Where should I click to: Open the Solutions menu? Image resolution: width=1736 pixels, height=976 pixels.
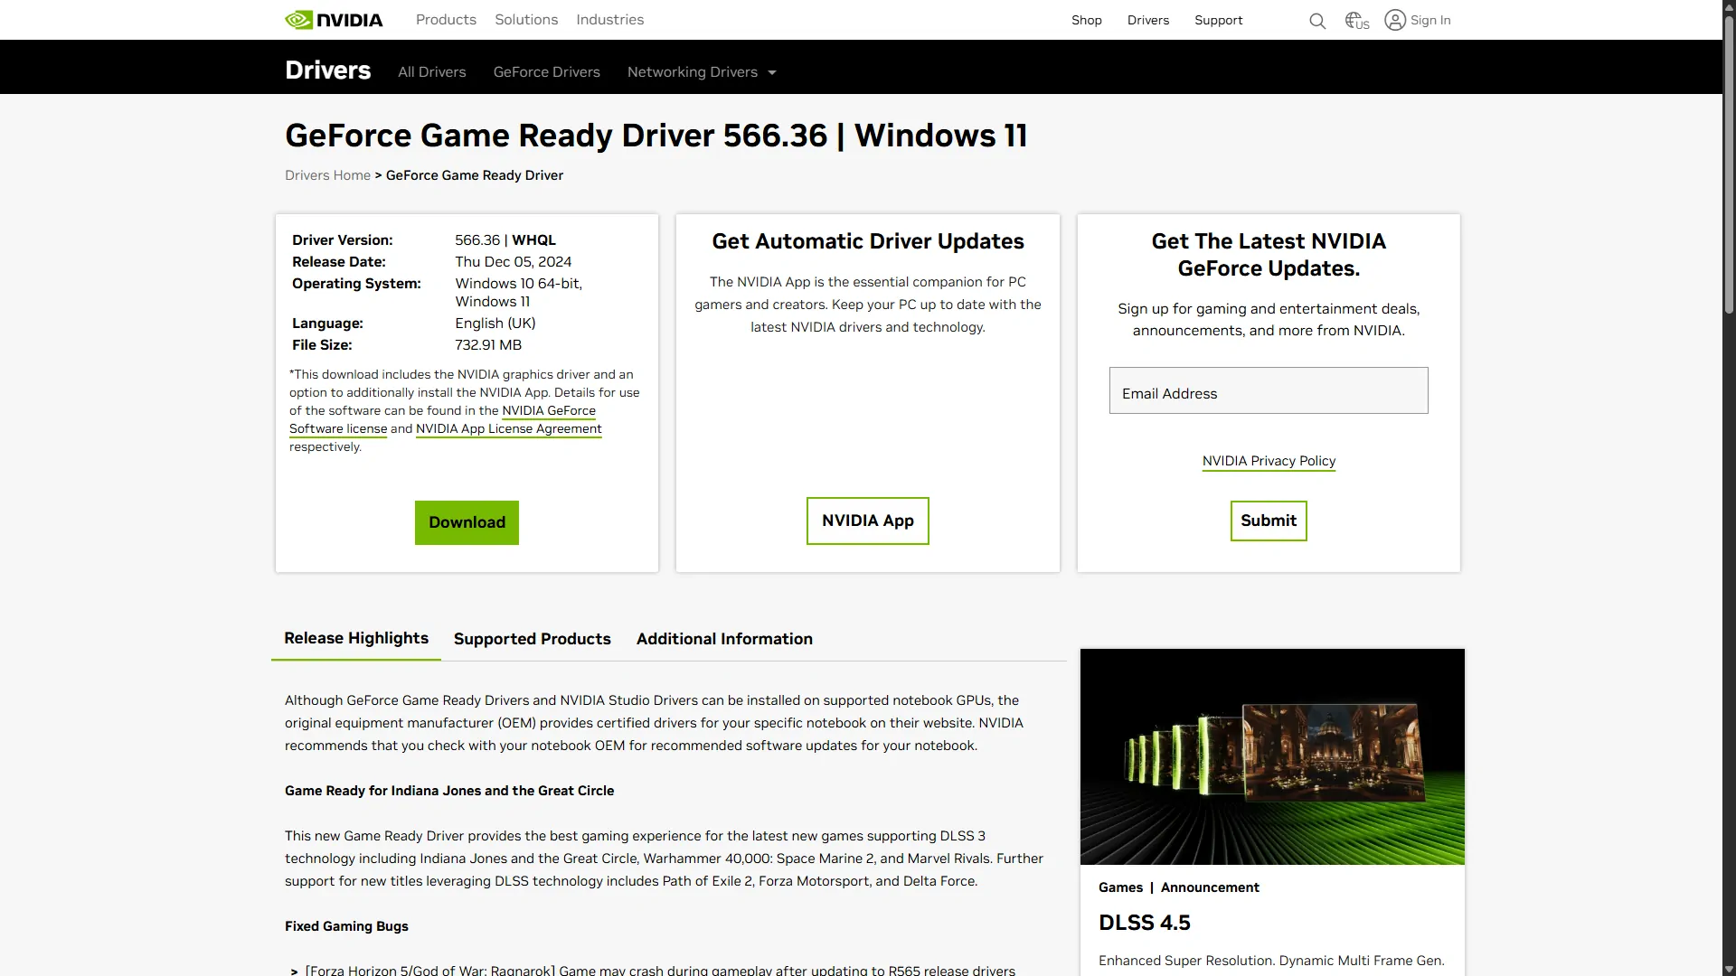525,19
